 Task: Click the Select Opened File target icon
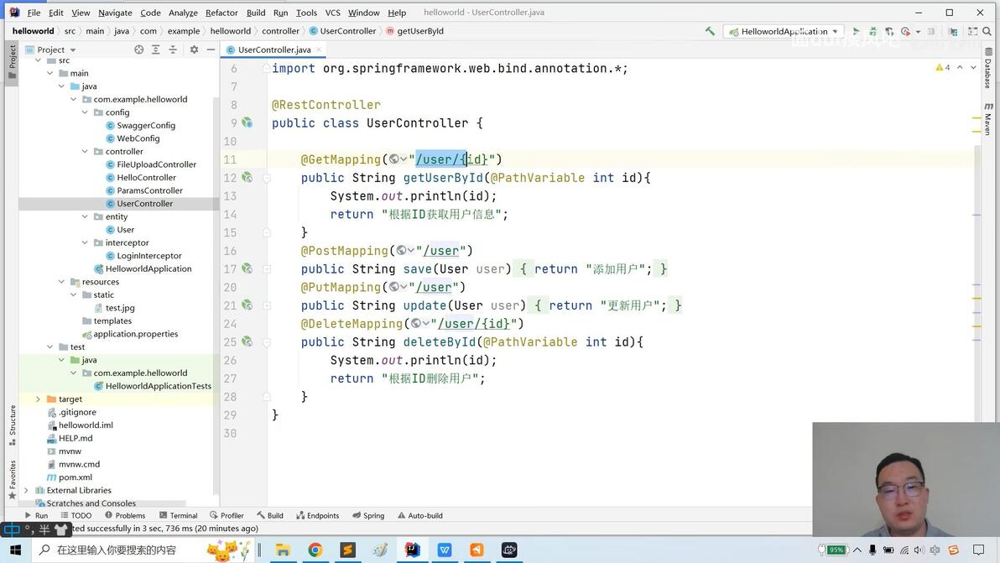click(138, 50)
